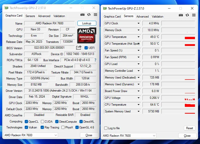Switch to Graphics Card tab in right window
200x144 pixels.
tap(112, 17)
